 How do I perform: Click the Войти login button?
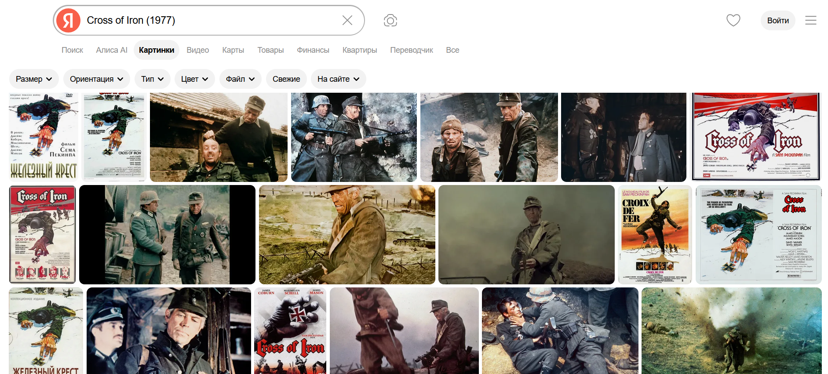click(778, 20)
